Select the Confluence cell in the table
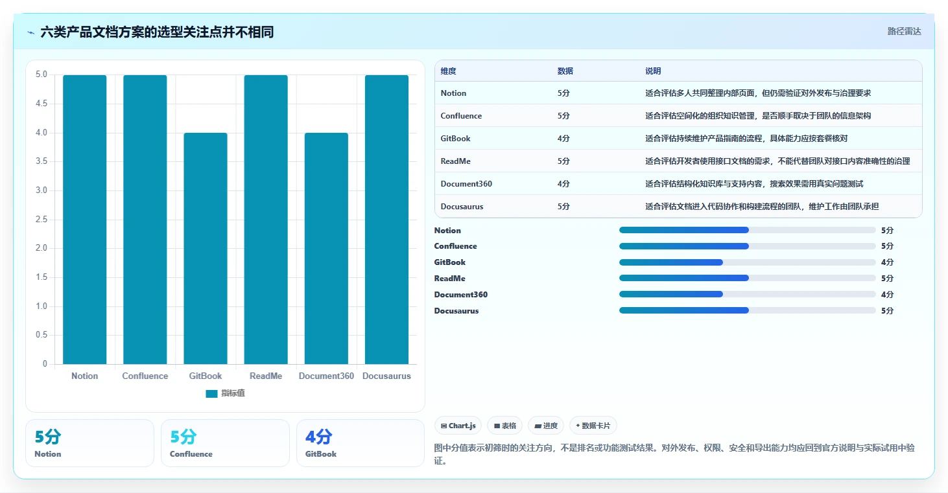Viewport: 948px width, 493px height. pyautogui.click(x=461, y=116)
